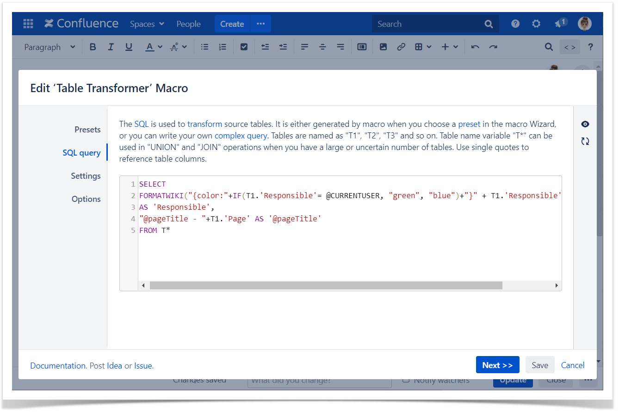Open the text color dropdown arrow
The image size is (619, 413).
(160, 47)
